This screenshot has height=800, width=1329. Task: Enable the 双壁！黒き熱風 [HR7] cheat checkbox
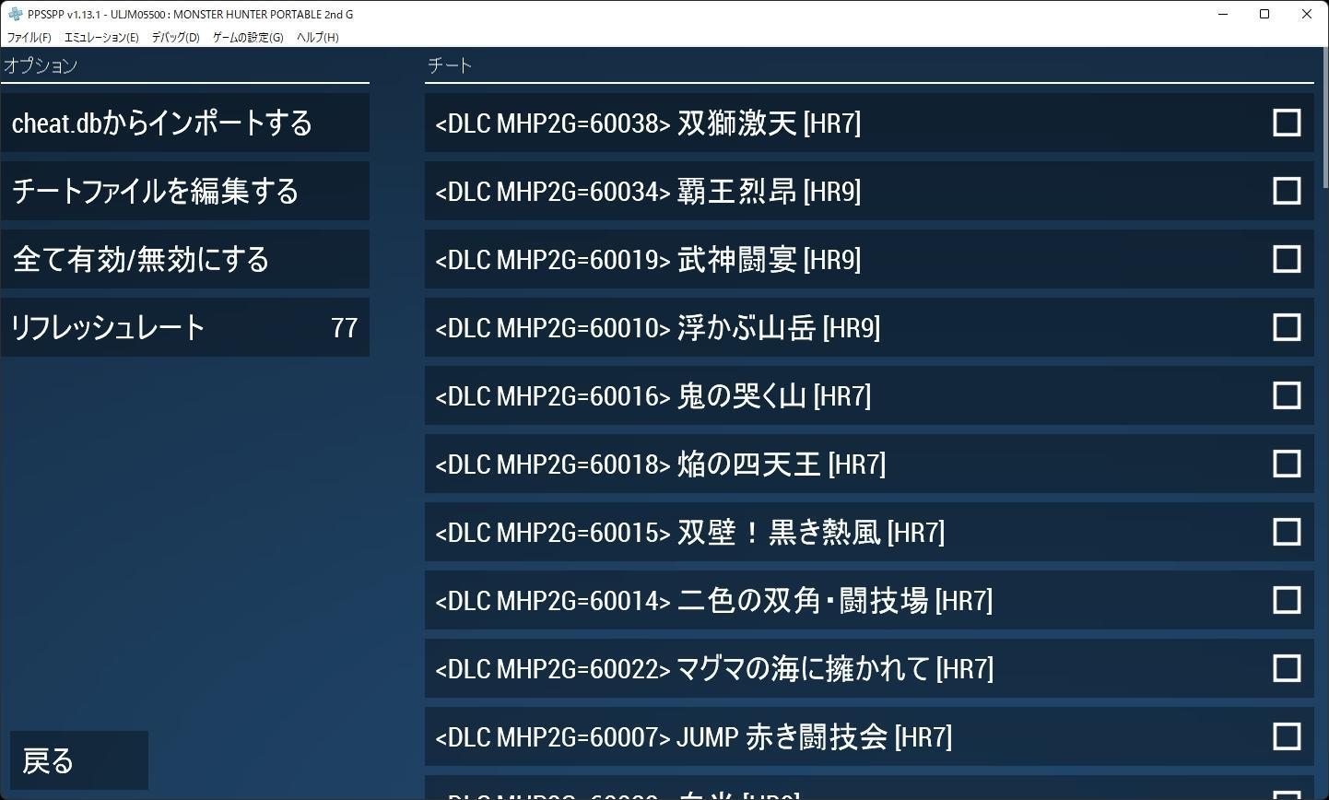click(1287, 532)
